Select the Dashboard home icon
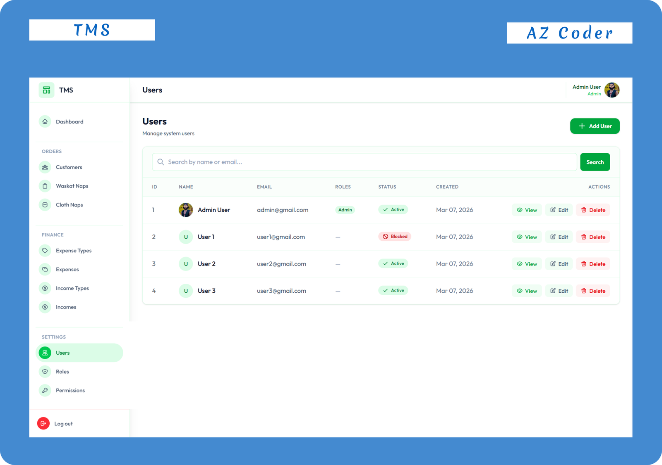Image resolution: width=662 pixels, height=465 pixels. (x=45, y=121)
